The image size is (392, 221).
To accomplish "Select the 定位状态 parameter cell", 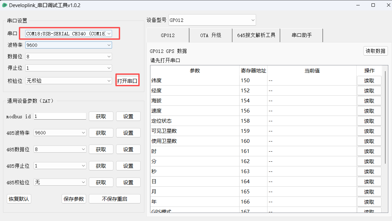I will (x=195, y=121).
